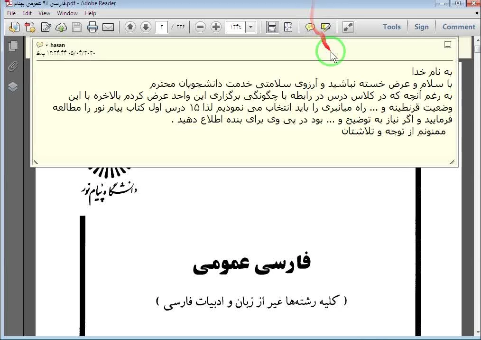
Task: Go to previous page arrow
Action: (x=130, y=27)
